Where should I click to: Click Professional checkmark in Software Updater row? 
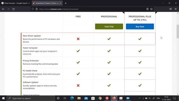click(109, 85)
